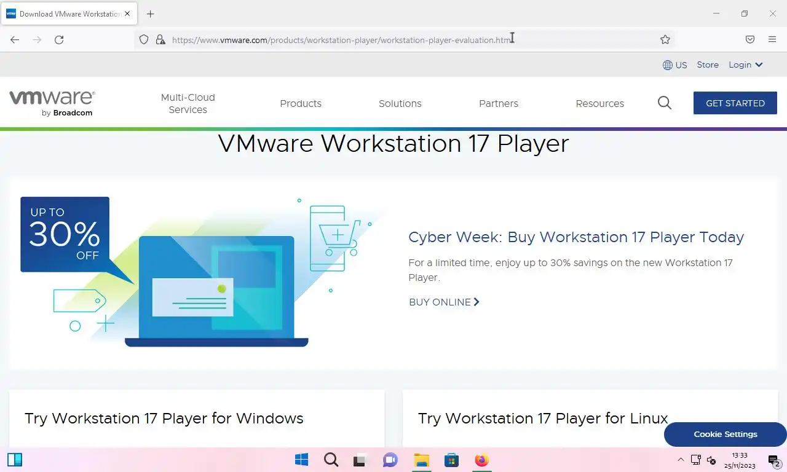Viewport: 787px width, 472px height.
Task: Open a new browser tab
Action: 151,14
